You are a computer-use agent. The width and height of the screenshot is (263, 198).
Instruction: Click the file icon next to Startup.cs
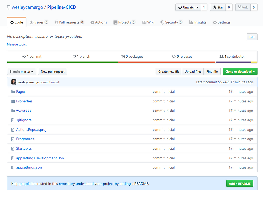[13, 149]
